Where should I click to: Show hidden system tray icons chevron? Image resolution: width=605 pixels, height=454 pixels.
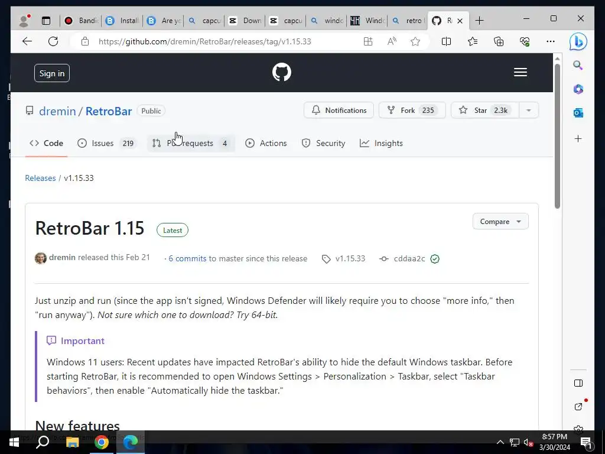click(500, 442)
